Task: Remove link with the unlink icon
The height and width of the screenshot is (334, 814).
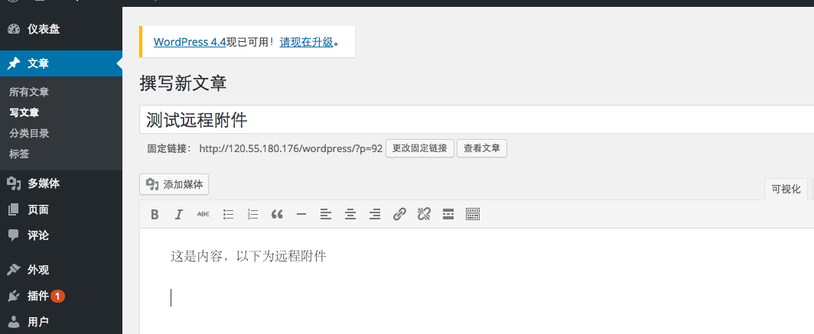Action: pyautogui.click(x=424, y=214)
